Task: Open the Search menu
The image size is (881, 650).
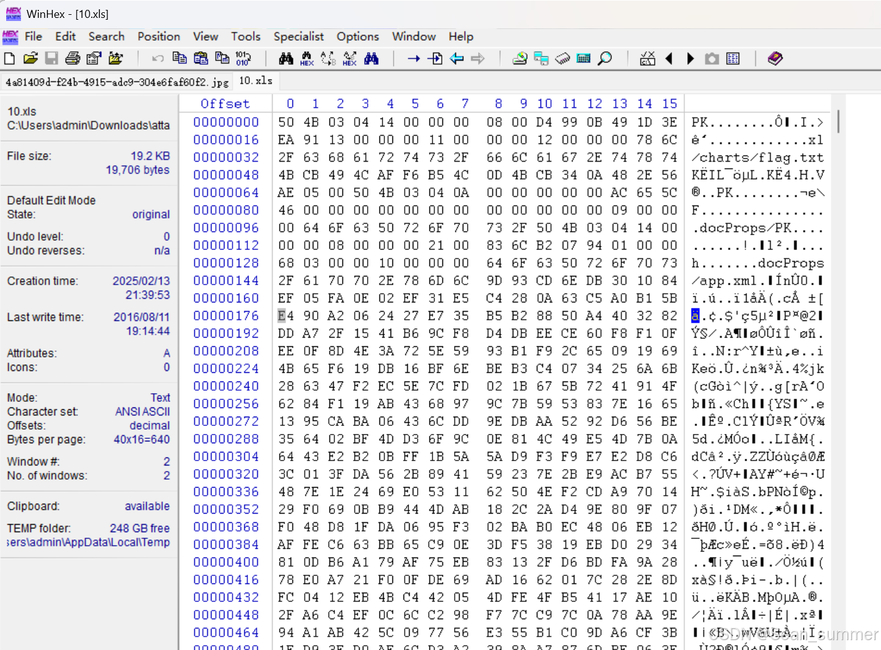Action: [106, 36]
